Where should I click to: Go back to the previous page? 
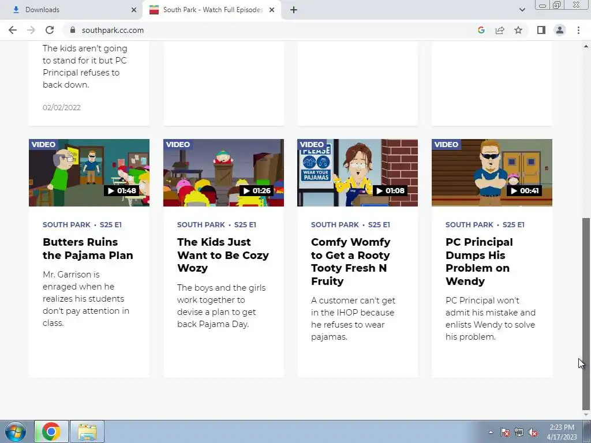point(13,30)
